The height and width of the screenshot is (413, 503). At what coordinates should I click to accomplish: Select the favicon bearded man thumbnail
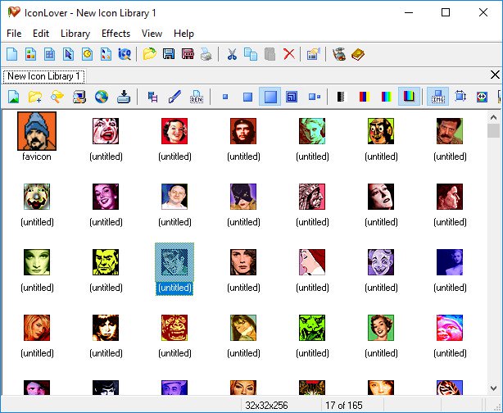[37, 131]
